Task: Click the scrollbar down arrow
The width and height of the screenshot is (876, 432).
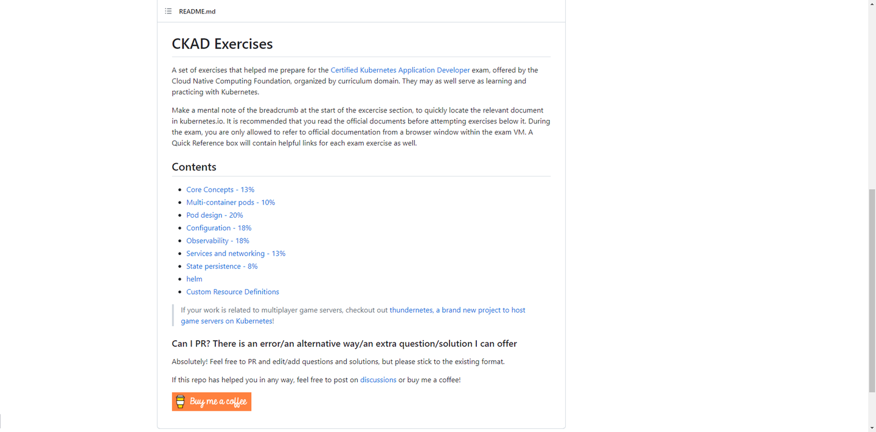Action: click(872, 428)
